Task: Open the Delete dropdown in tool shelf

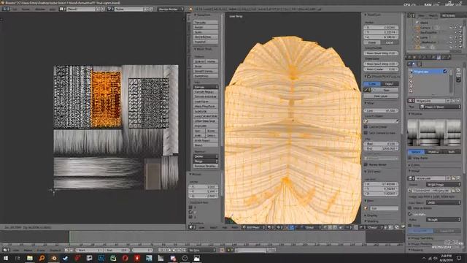Action: point(206,156)
